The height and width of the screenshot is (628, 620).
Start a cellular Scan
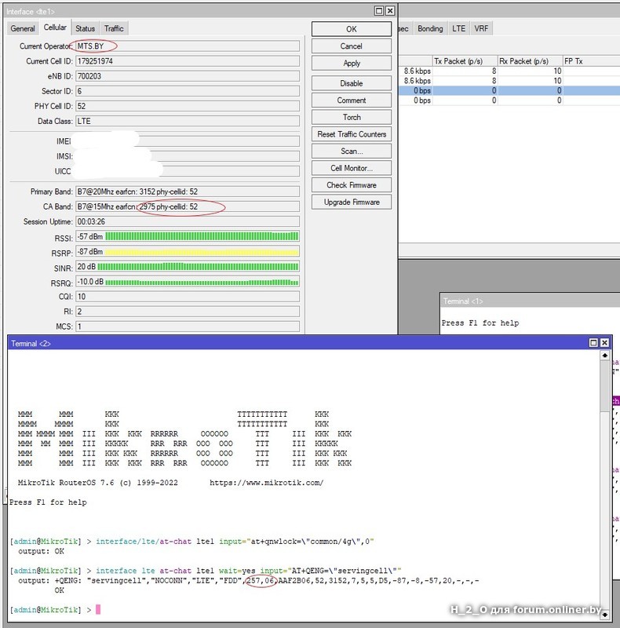(x=352, y=152)
